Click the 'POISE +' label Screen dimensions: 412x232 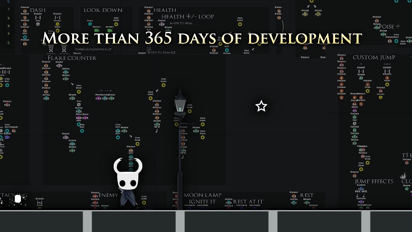pyautogui.click(x=390, y=26)
